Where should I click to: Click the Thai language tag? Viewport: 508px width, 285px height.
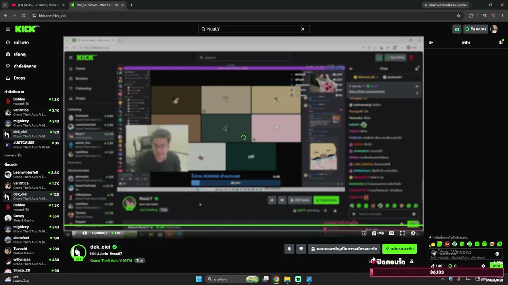pyautogui.click(x=140, y=260)
